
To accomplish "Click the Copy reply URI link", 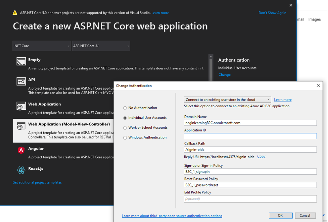I will click(x=261, y=156).
